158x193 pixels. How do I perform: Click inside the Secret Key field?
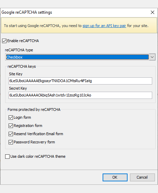80,95
